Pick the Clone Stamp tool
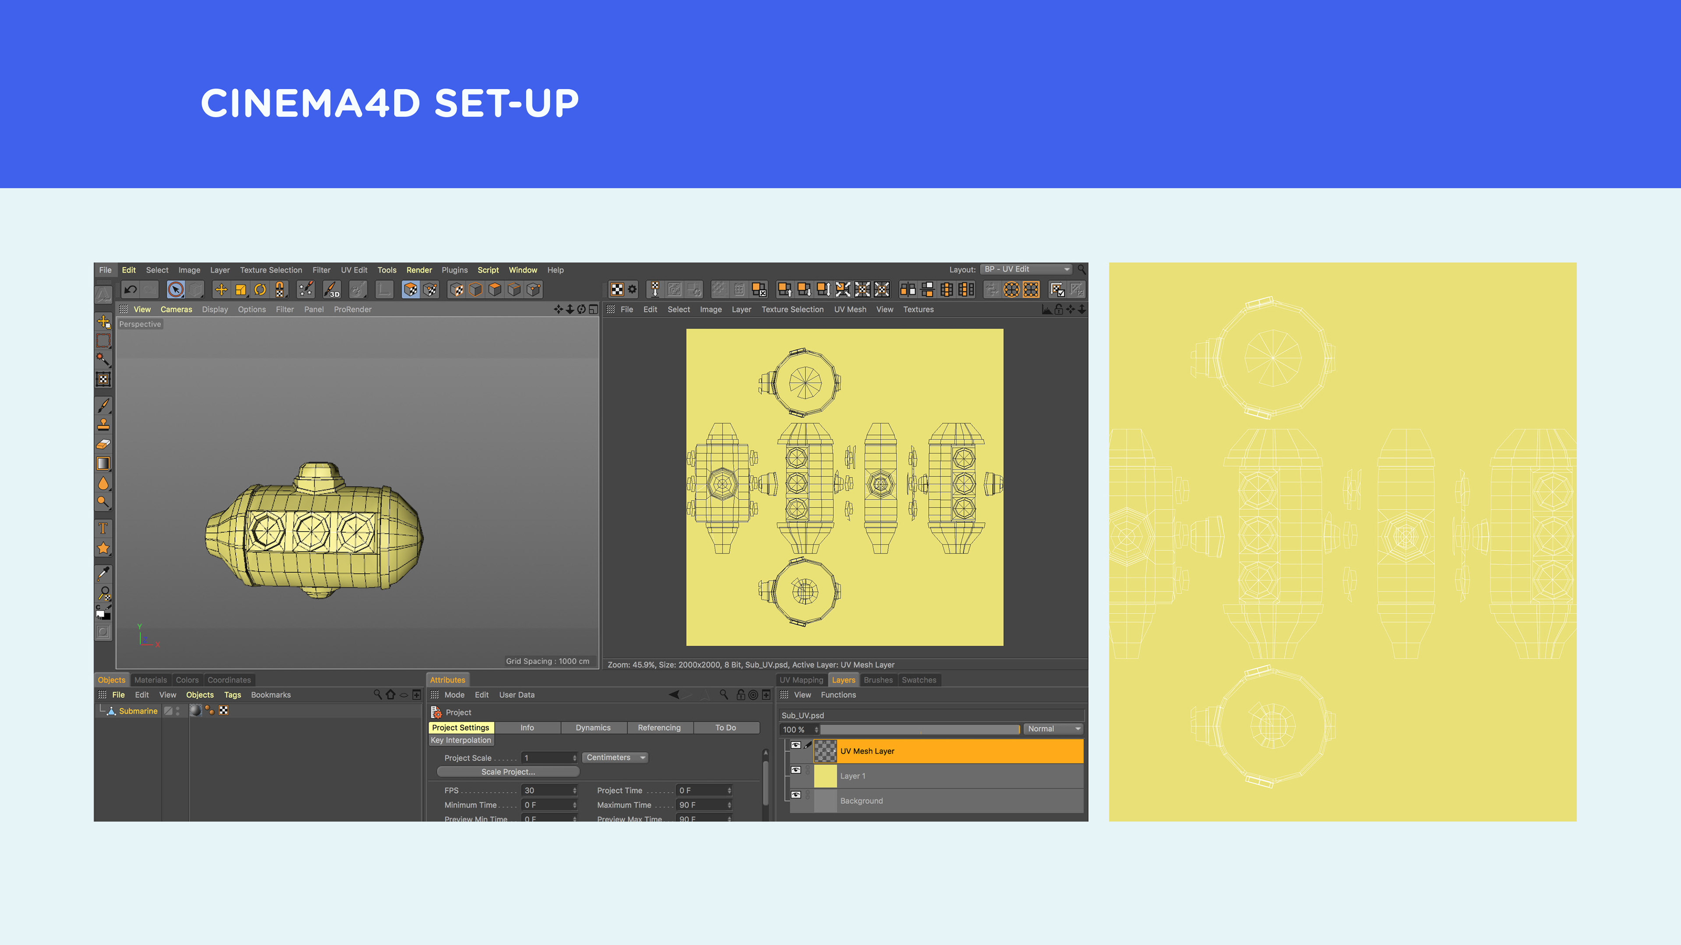 tap(103, 425)
